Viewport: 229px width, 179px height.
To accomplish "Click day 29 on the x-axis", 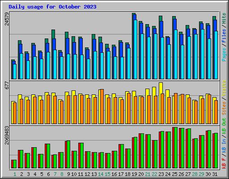I will (201, 174).
